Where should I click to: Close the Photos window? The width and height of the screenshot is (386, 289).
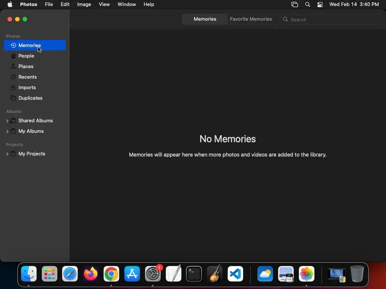(10, 19)
